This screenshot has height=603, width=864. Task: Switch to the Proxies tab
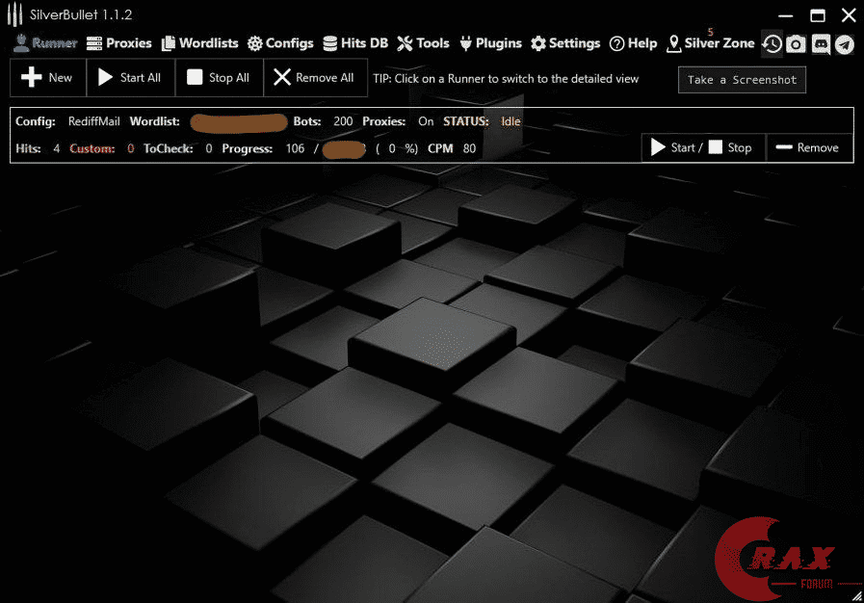point(118,43)
